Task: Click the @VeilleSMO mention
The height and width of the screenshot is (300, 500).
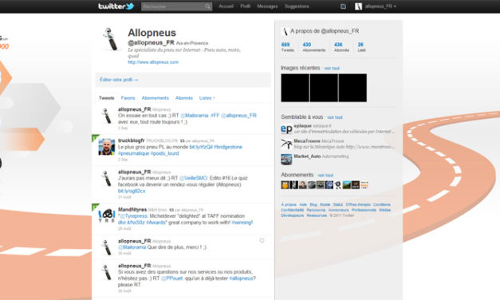Action: [x=194, y=178]
